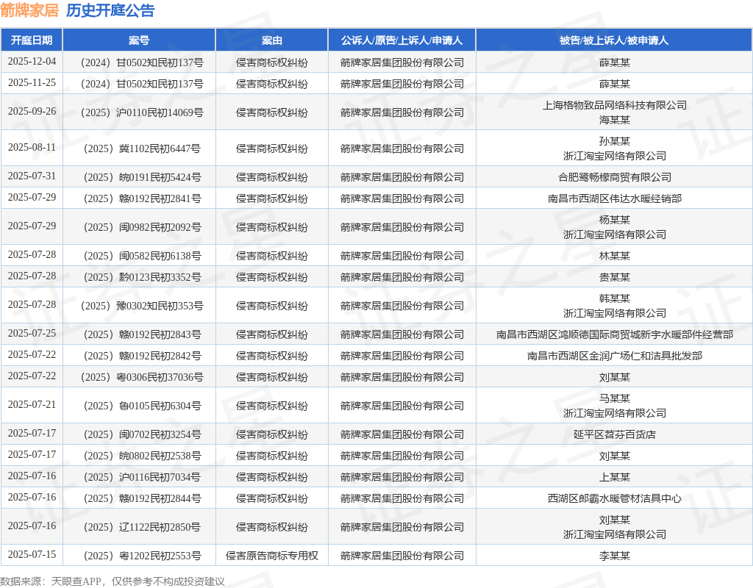
Task: Click defendant 南昌市西湖区金润广场仁和洁具批发部
Action: click(614, 356)
